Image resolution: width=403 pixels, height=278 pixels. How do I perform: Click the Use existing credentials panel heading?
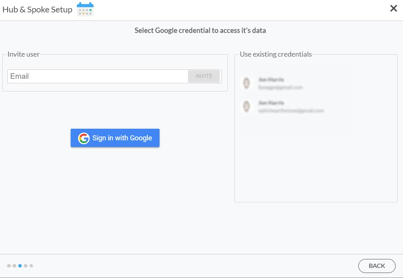[x=276, y=54]
